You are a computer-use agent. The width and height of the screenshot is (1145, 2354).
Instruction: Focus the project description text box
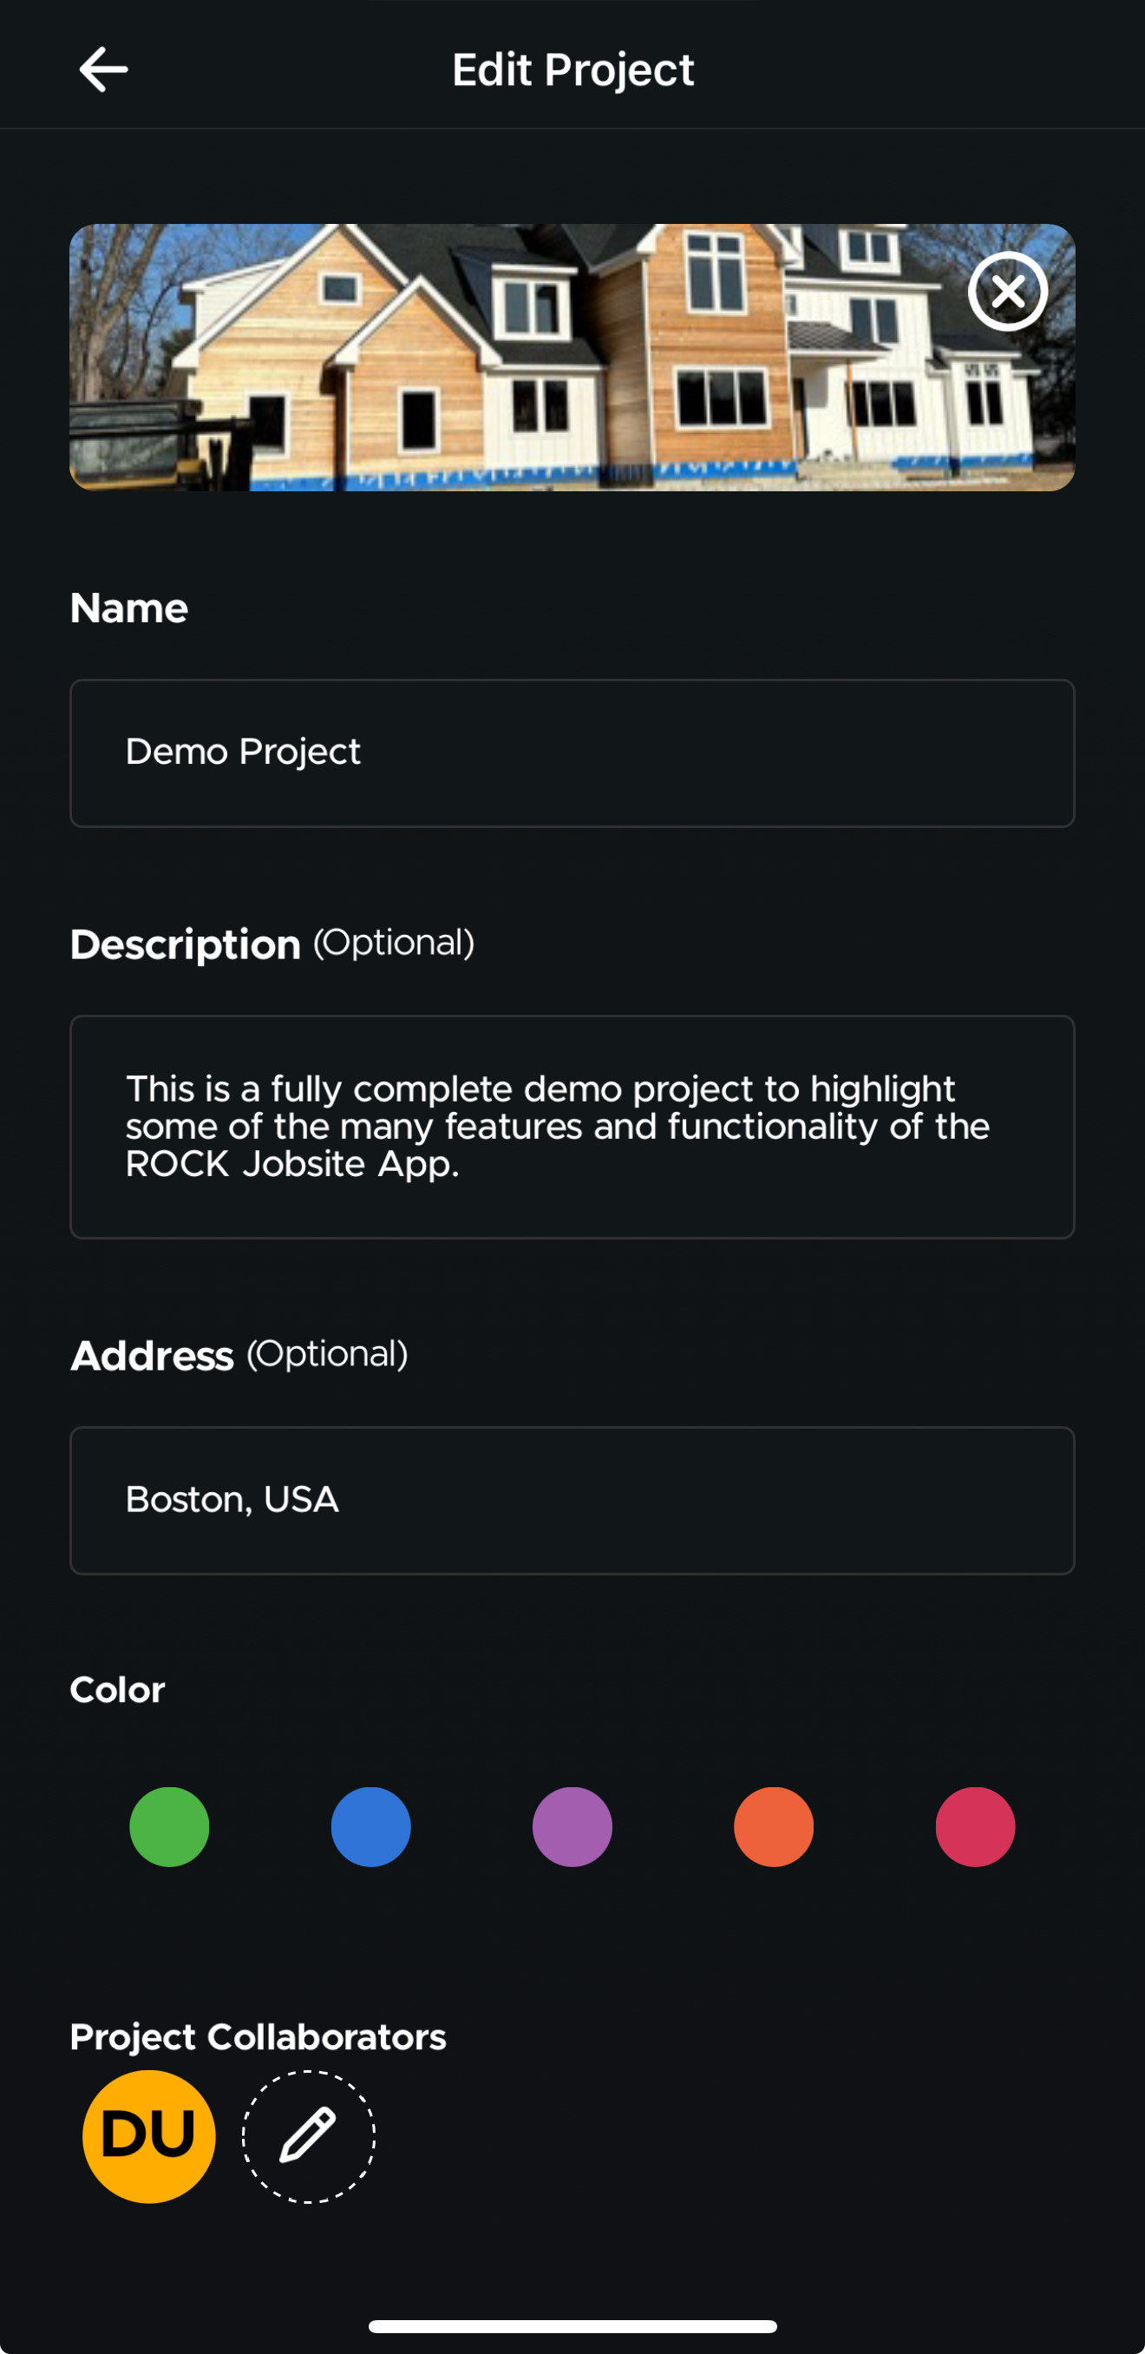click(x=572, y=1127)
